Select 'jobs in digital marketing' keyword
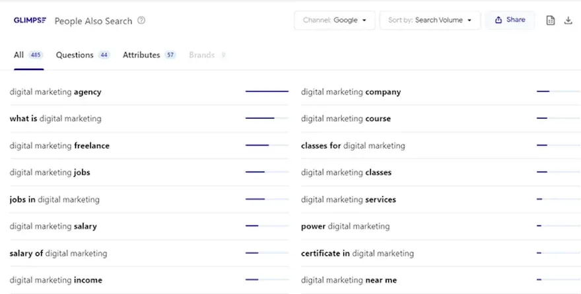Screen dimensions: 581x294 (54, 200)
